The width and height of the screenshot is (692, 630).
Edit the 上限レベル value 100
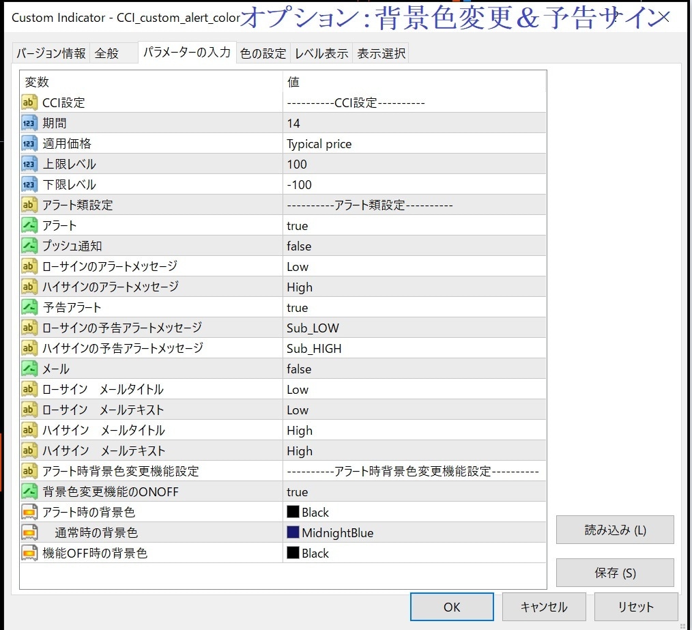pos(414,164)
